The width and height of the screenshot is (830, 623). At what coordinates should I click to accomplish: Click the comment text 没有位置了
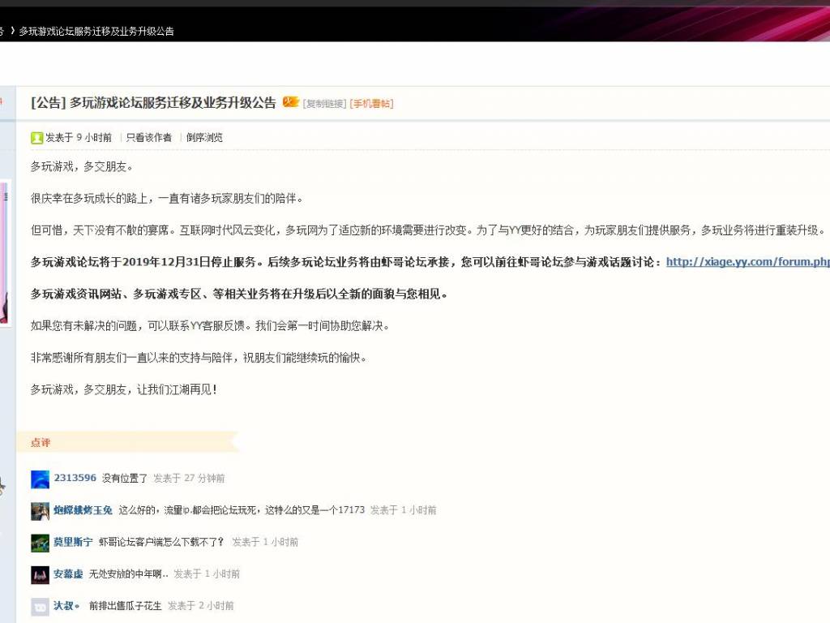[x=124, y=479]
